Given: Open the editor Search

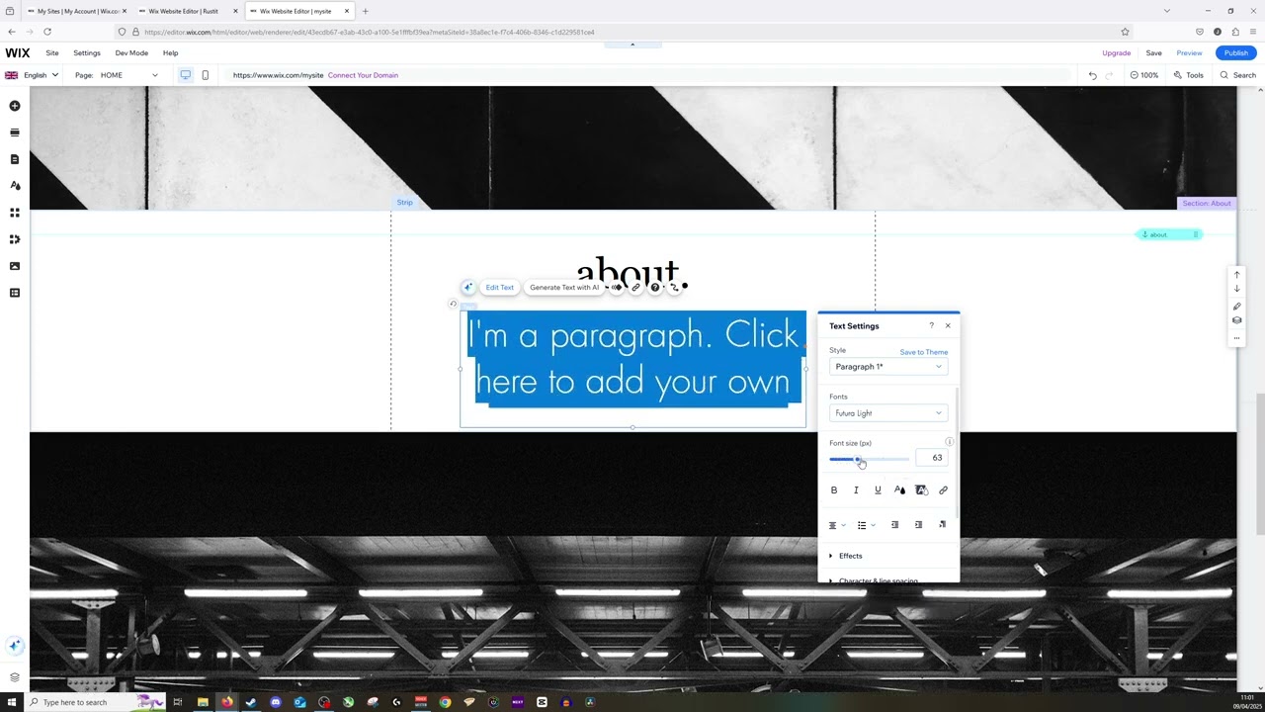Looking at the screenshot, I should point(1238,75).
